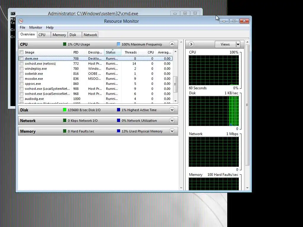Click graph pane scroll down arrow
The image size is (303, 227).
pos(247,188)
